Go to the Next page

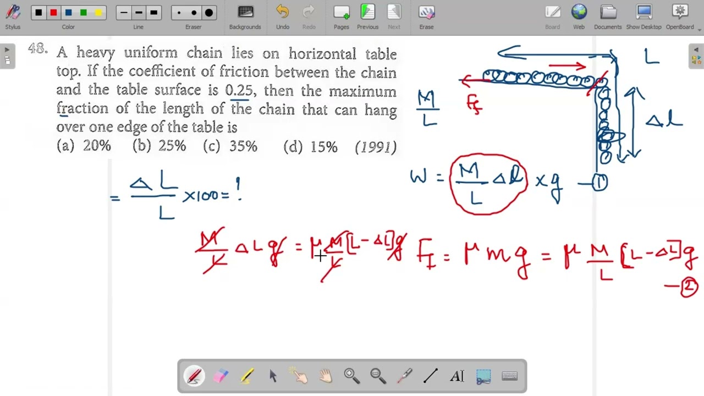(394, 17)
